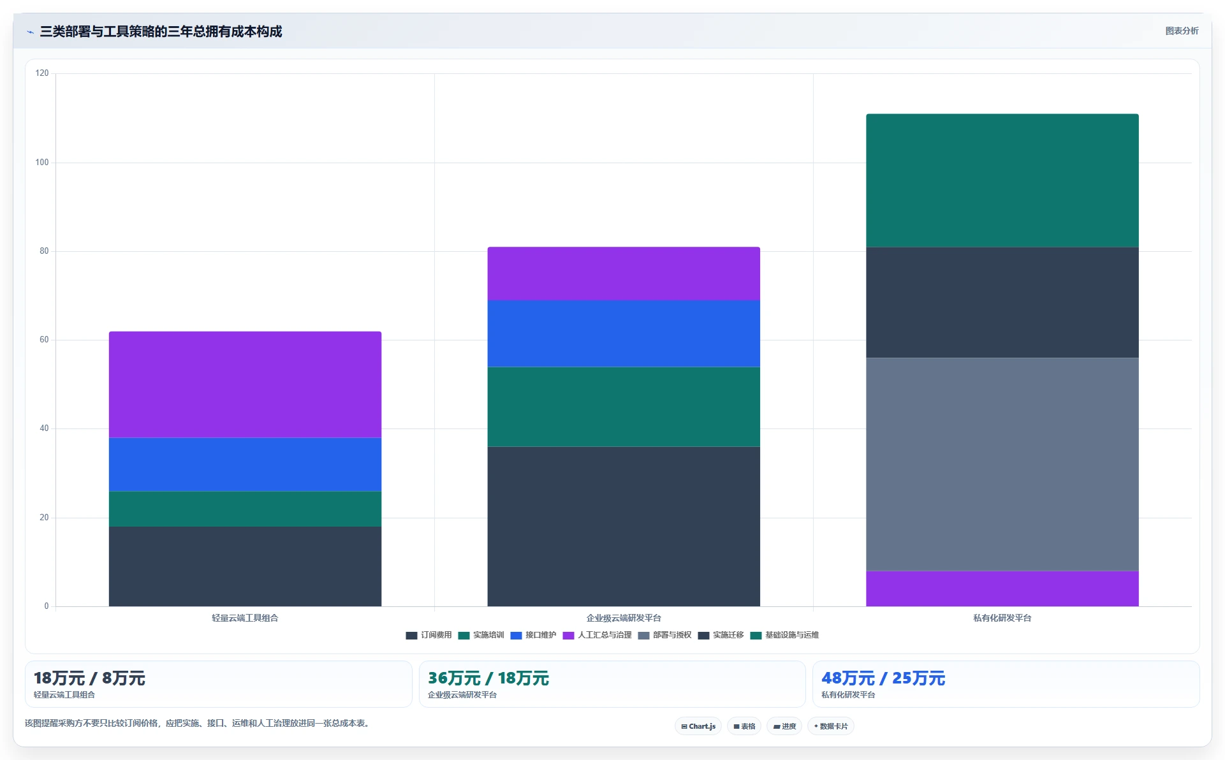
Task: Click the 私有化研发平台 axis label
Action: coord(1002,618)
